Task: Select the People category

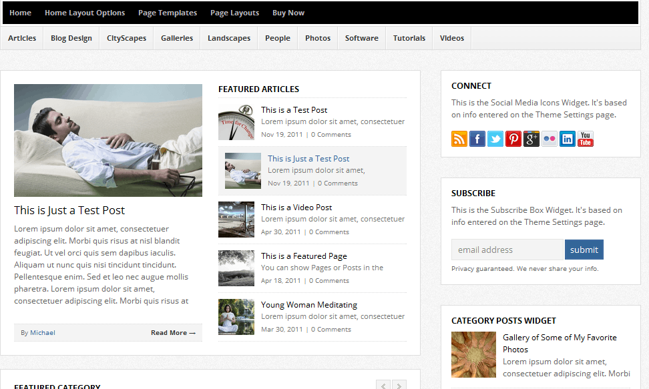Action: tap(278, 38)
